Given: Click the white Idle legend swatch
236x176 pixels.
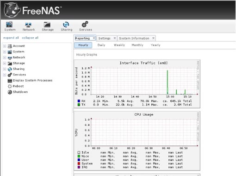Looking at the screenshot, I should click(x=79, y=153).
